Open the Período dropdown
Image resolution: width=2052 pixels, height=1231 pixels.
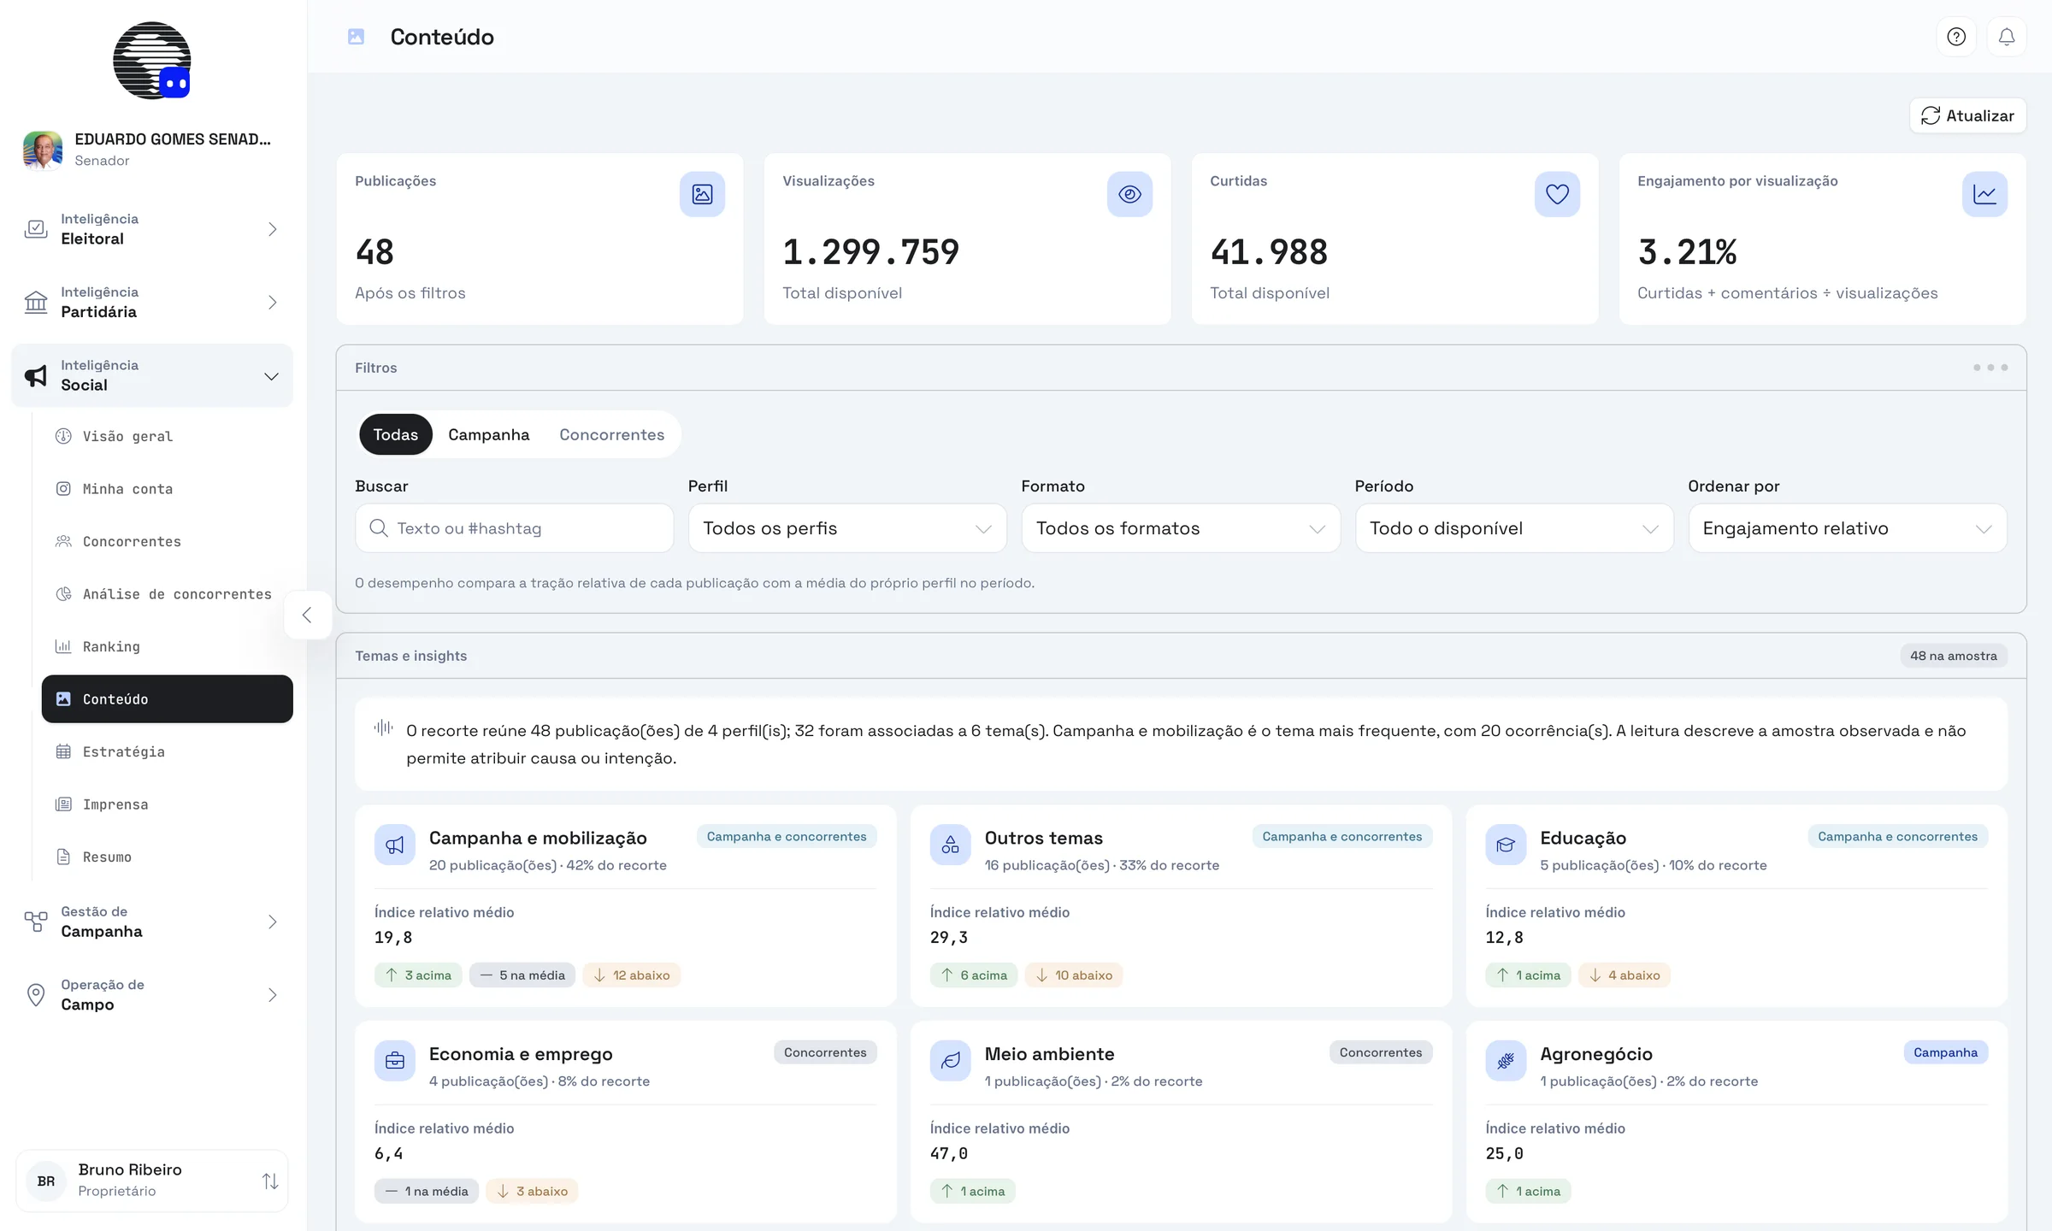tap(1514, 528)
